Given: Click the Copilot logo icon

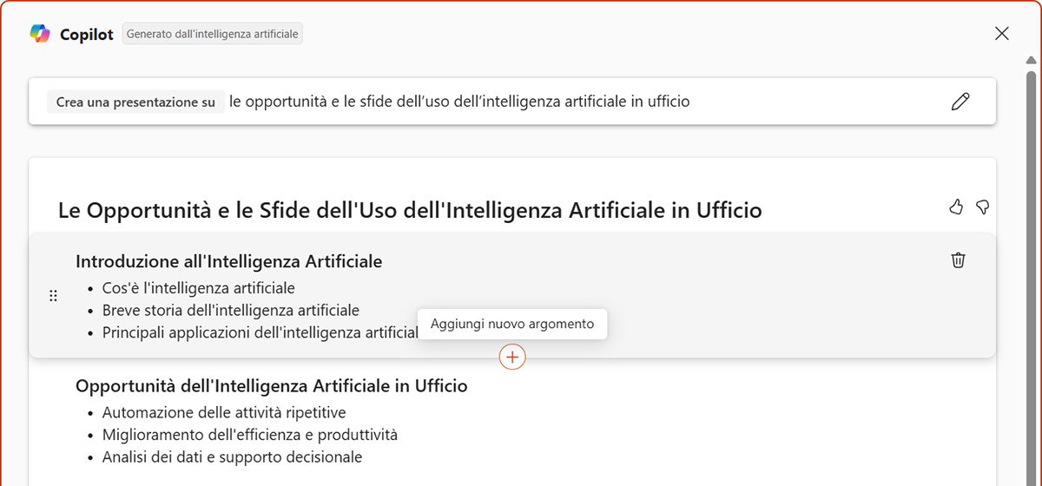Looking at the screenshot, I should click(40, 34).
